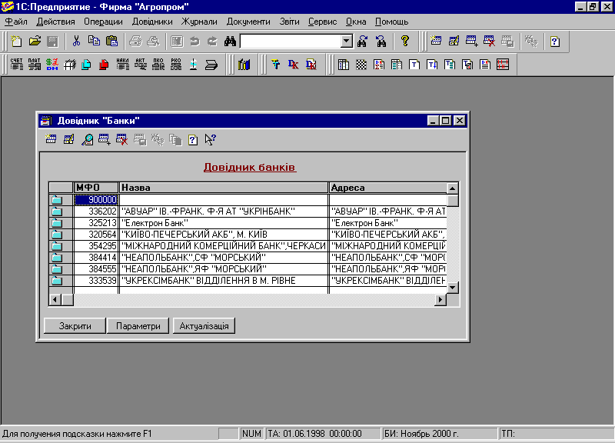Click the scissors Cut icon
This screenshot has width=615, height=443.
(x=76, y=42)
